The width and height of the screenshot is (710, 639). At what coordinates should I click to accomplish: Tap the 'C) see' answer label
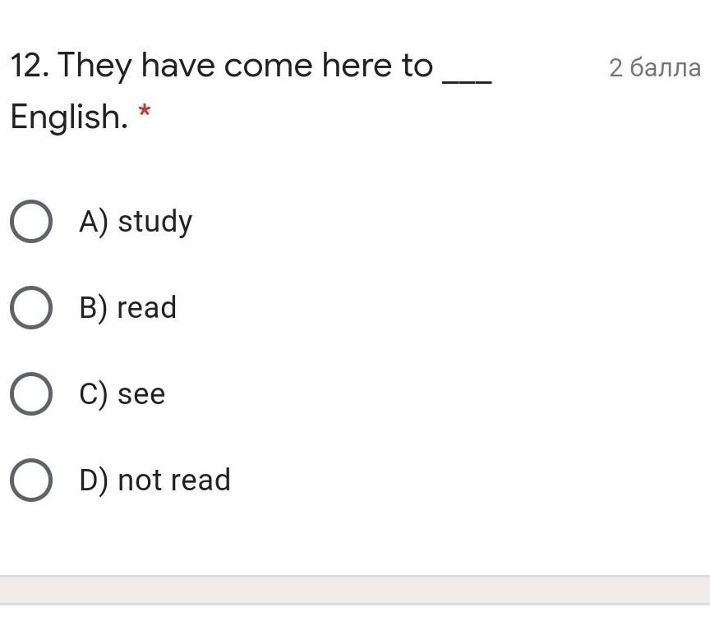click(122, 393)
